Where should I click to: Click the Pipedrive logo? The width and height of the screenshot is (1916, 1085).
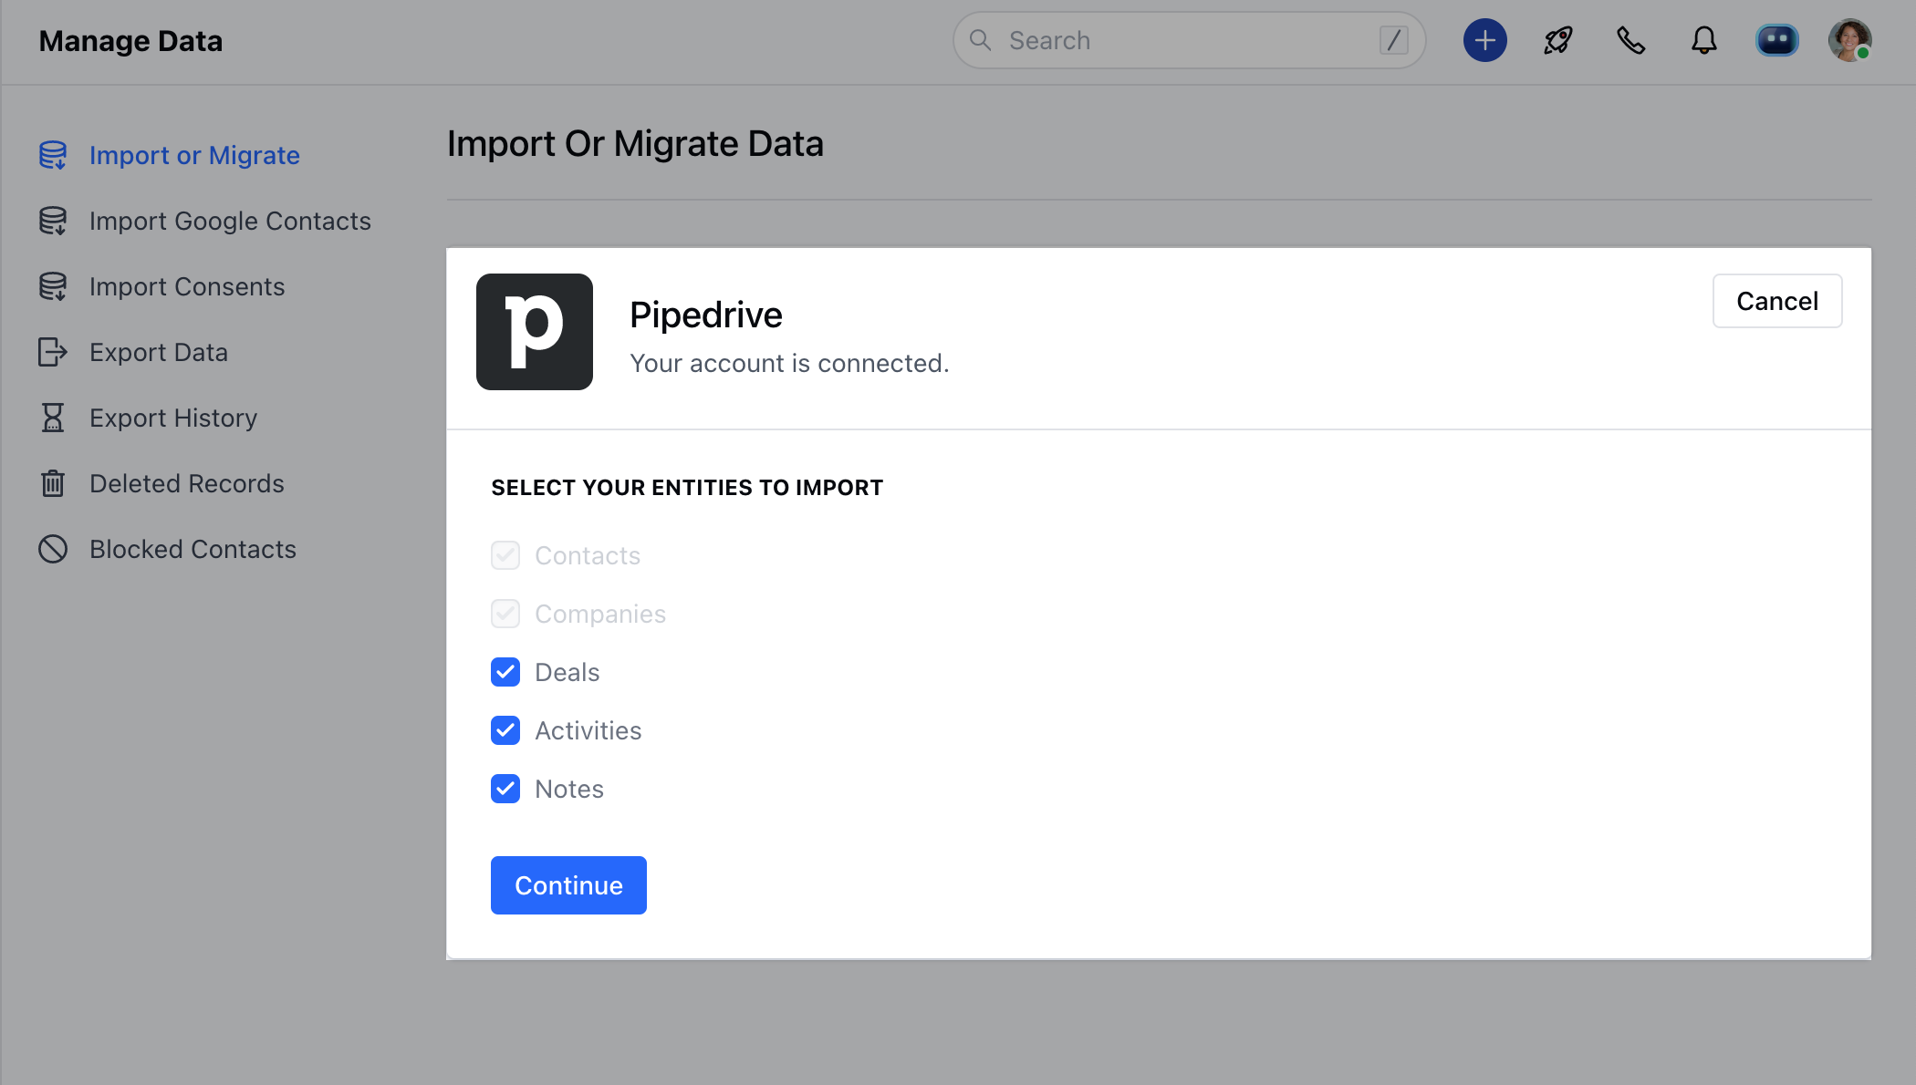point(534,332)
